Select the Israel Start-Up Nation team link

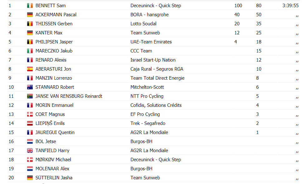point(153,60)
